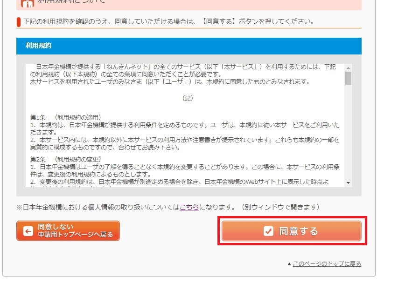Click the note ※日本年金機構における個人情報の取り扱い
The image size is (398, 290).
[168, 207]
